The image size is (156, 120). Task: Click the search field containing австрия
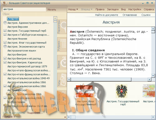[x=24, y=9]
